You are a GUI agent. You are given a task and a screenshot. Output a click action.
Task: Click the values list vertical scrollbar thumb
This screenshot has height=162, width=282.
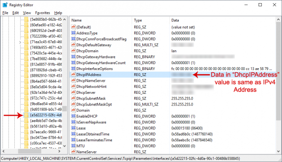coord(278,71)
